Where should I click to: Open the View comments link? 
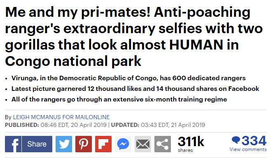(248, 149)
